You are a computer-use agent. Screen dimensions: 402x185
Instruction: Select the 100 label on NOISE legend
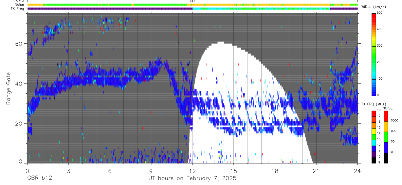(392, 142)
